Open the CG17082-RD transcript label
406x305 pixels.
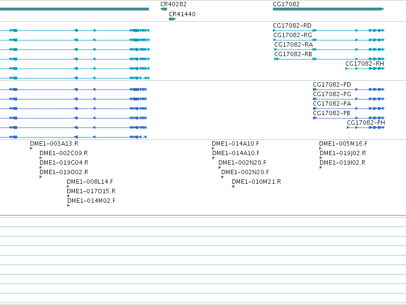(x=292, y=26)
